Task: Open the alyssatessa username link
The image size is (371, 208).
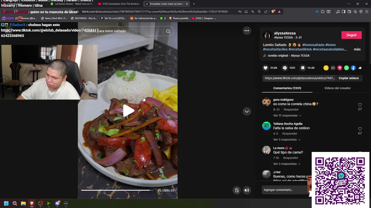Action: [285, 33]
